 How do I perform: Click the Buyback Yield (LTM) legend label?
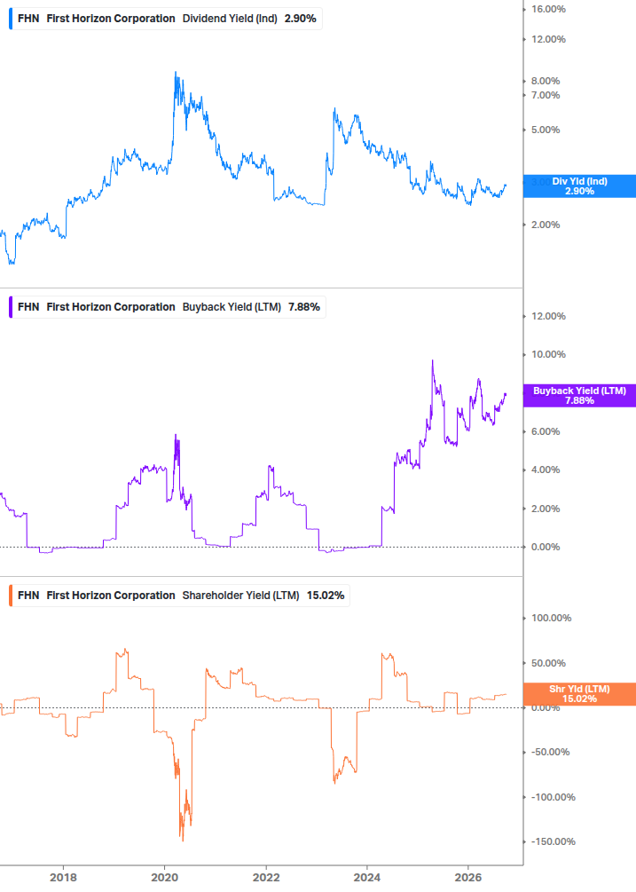coord(232,307)
